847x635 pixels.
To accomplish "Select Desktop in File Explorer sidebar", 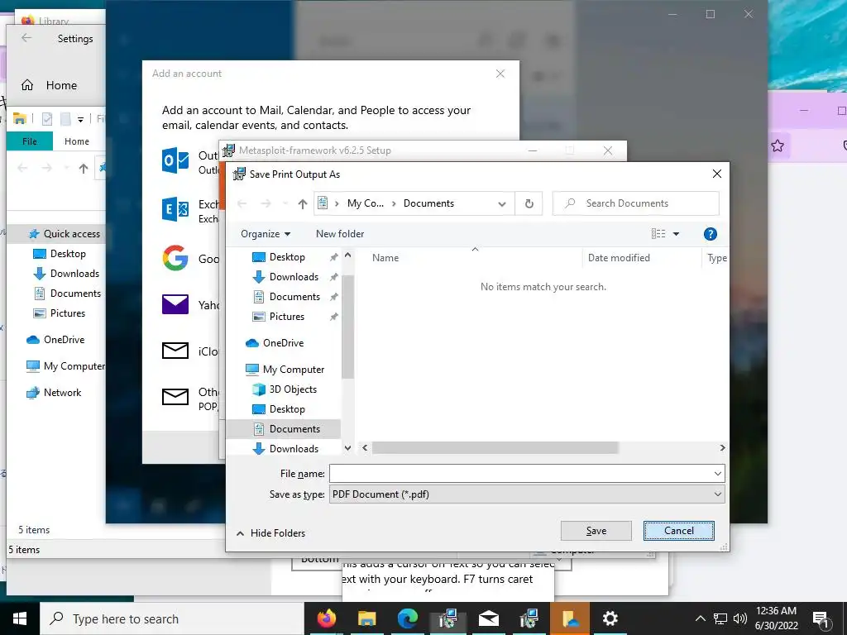I will click(x=60, y=254).
